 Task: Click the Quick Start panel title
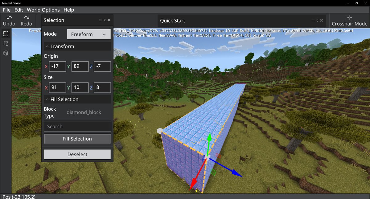(173, 21)
